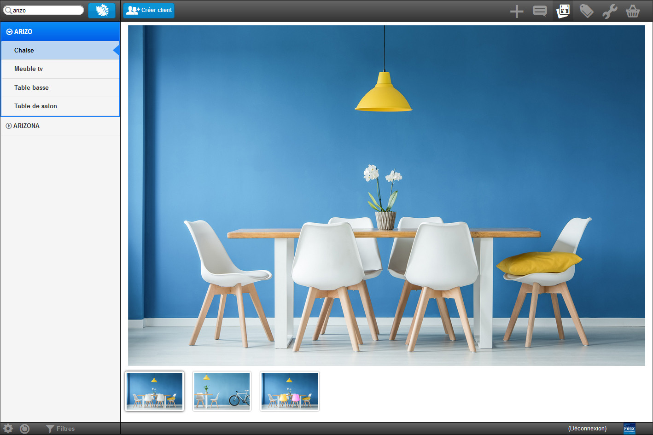This screenshot has height=435, width=653.
Task: Open settings gear in bottom bar
Action: (8, 429)
